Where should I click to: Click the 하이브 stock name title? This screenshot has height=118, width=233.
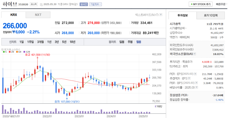(10, 4)
